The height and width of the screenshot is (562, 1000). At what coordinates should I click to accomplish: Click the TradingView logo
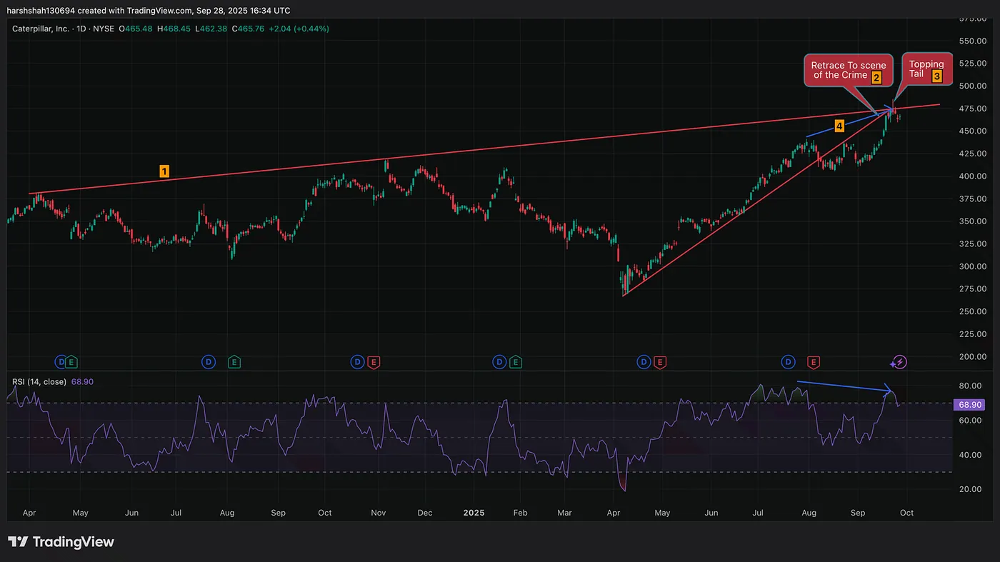(61, 542)
